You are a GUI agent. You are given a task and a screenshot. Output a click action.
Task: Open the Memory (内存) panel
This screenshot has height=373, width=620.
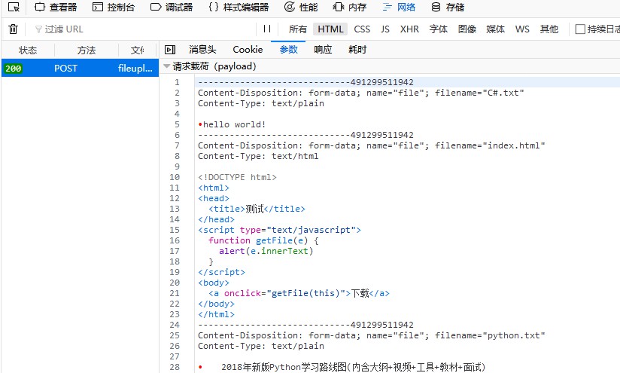350,7
